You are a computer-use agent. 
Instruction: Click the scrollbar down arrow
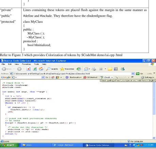click(x=154, y=138)
